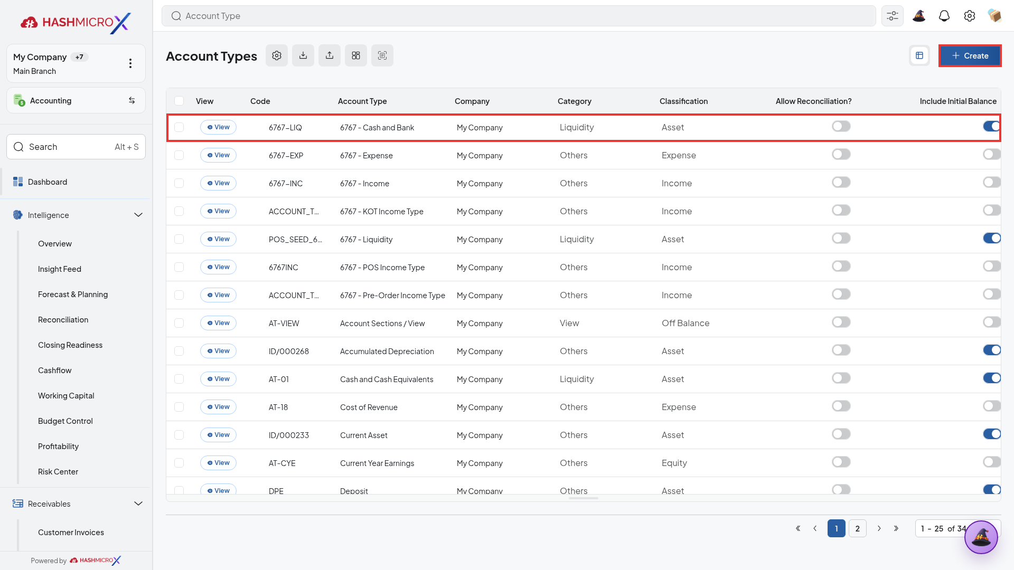This screenshot has width=1014, height=570.
Task: Click the Dashboard grid icon in sidebar
Action: pyautogui.click(x=18, y=182)
